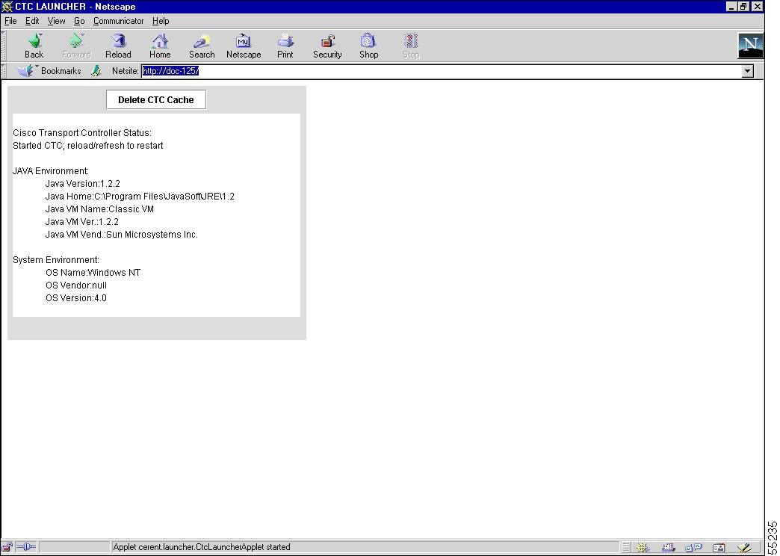Click the greyed Forward toolbar button
780x556 pixels.
tap(76, 46)
